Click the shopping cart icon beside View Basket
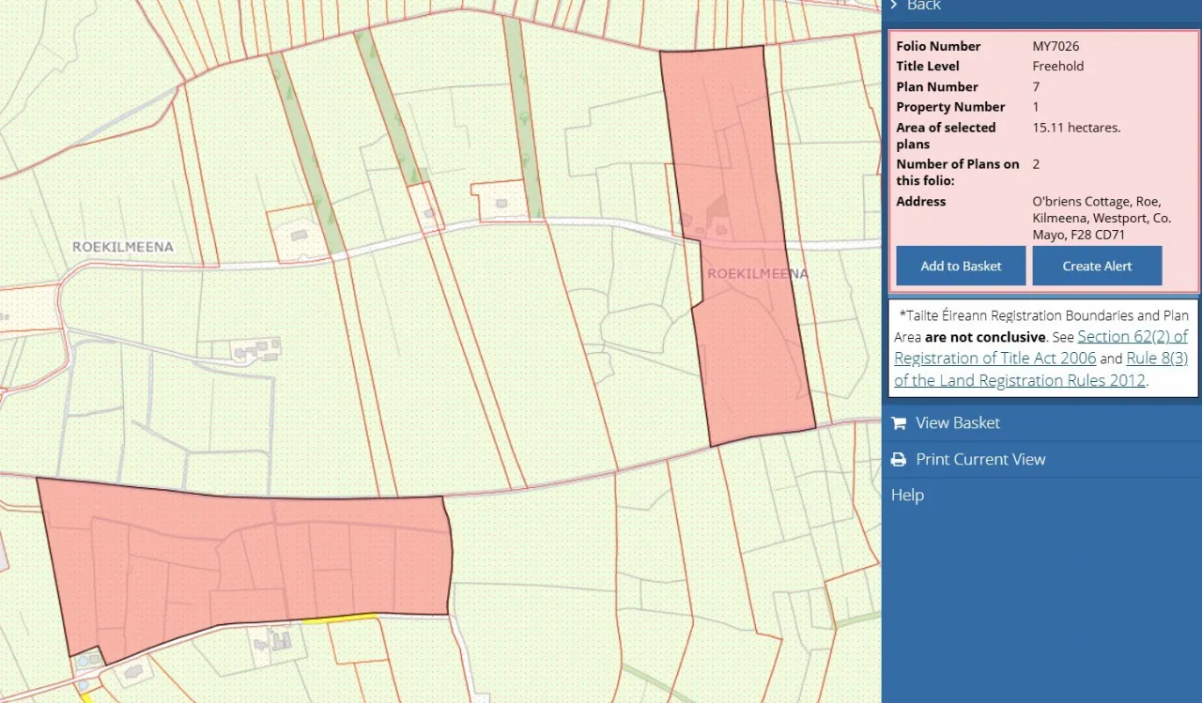 (x=899, y=422)
